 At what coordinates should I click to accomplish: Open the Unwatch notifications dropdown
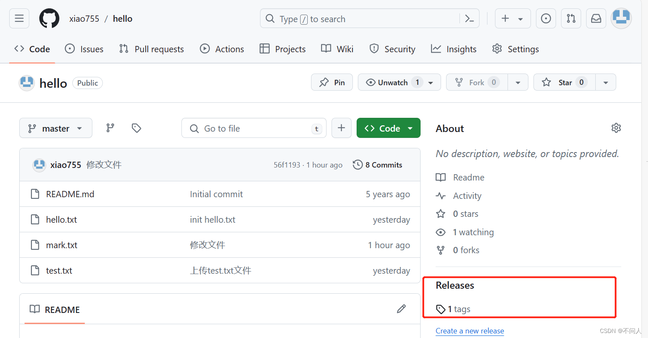(399, 82)
